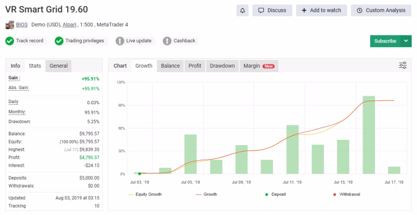Screen dimensions: 417x215
Task: Open the Alpari broker link
Action: (x=69, y=25)
